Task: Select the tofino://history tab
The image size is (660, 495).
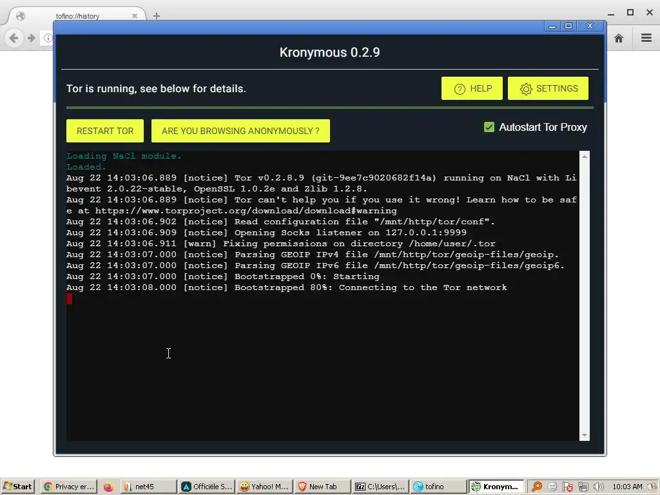Action: pyautogui.click(x=78, y=16)
